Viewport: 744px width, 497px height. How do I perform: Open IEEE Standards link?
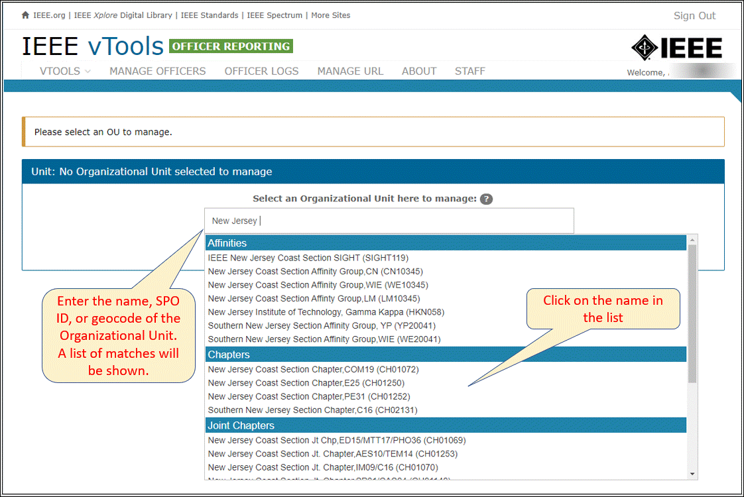(210, 15)
